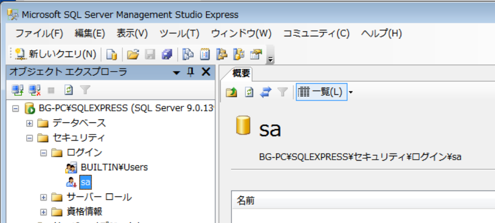Toggle the Object Explorer auto-hide pin

(191, 72)
